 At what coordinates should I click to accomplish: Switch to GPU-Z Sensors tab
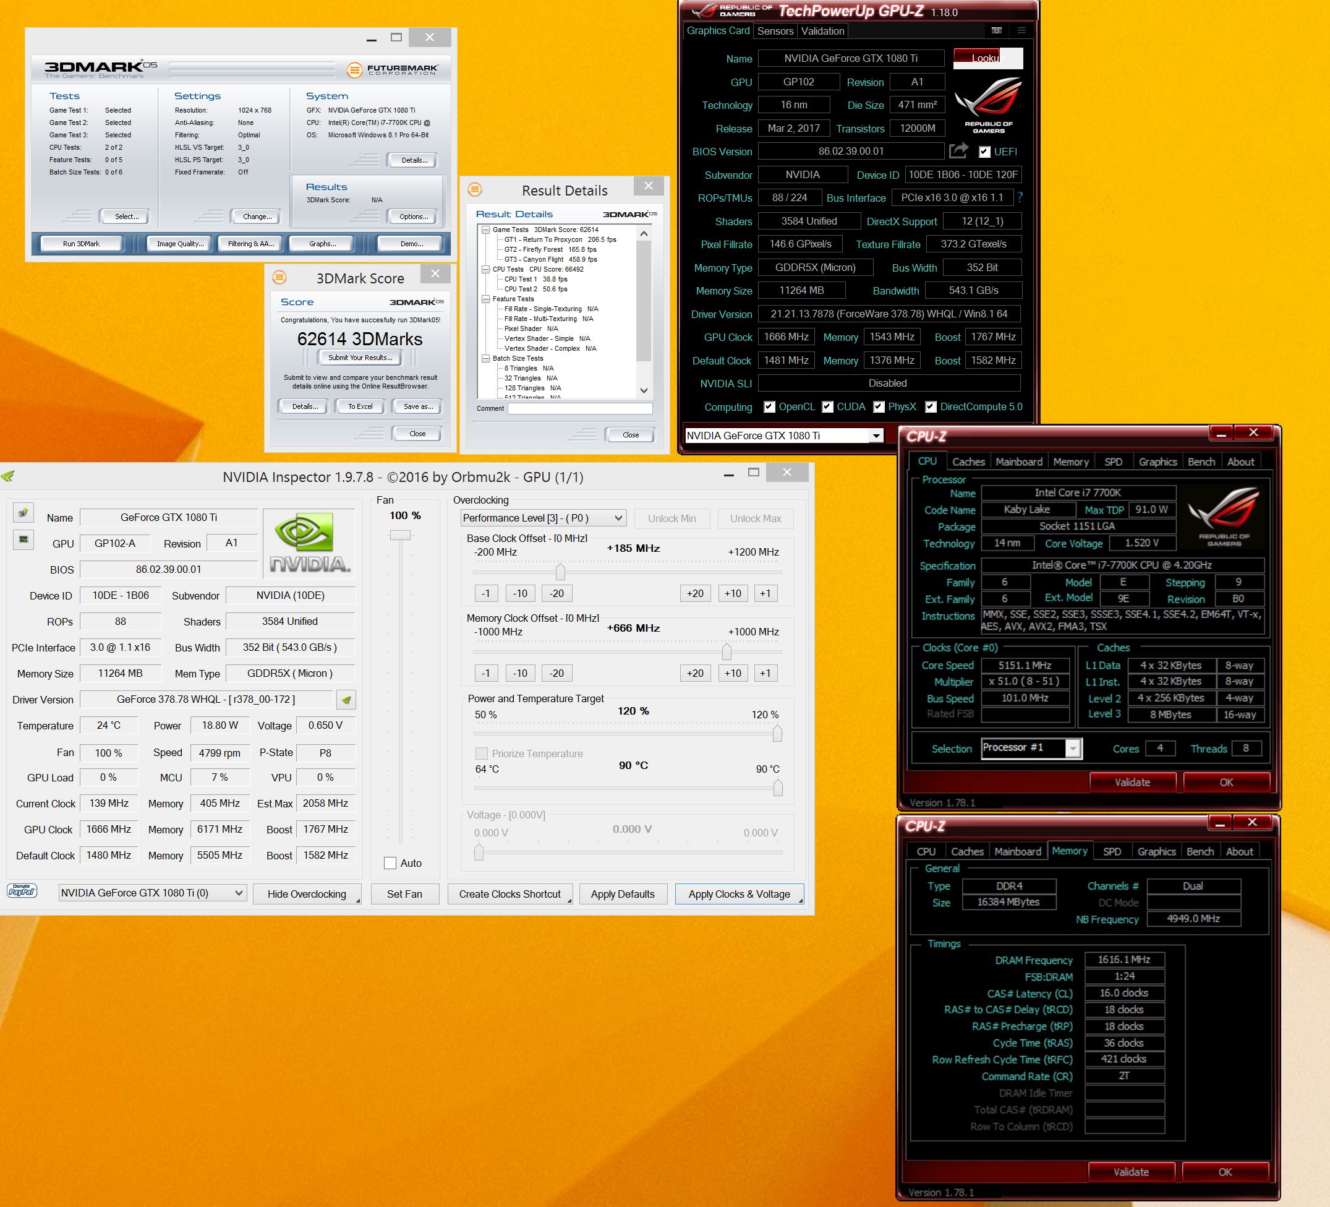tap(775, 31)
